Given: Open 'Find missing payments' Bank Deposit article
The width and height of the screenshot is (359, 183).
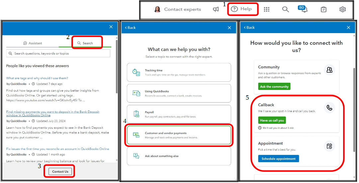Looking at the screenshot, I should click(53, 114).
